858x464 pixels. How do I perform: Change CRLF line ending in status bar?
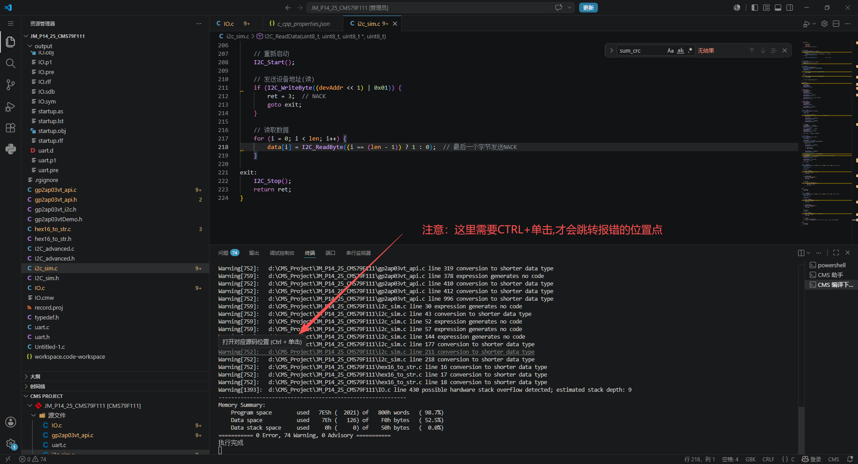pyautogui.click(x=768, y=459)
